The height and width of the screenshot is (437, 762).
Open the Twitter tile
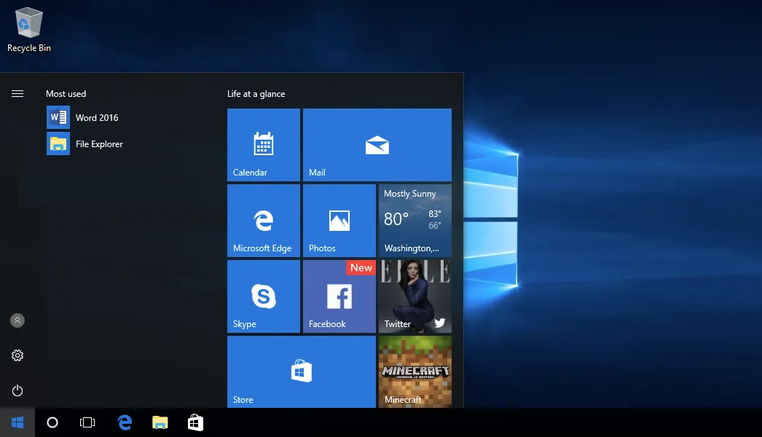point(415,296)
